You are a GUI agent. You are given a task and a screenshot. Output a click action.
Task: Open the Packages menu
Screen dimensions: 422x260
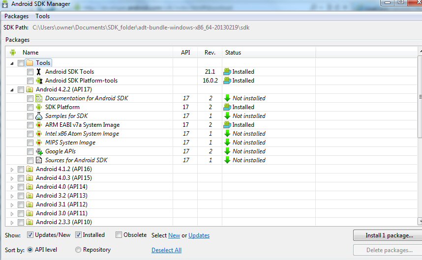16,16
